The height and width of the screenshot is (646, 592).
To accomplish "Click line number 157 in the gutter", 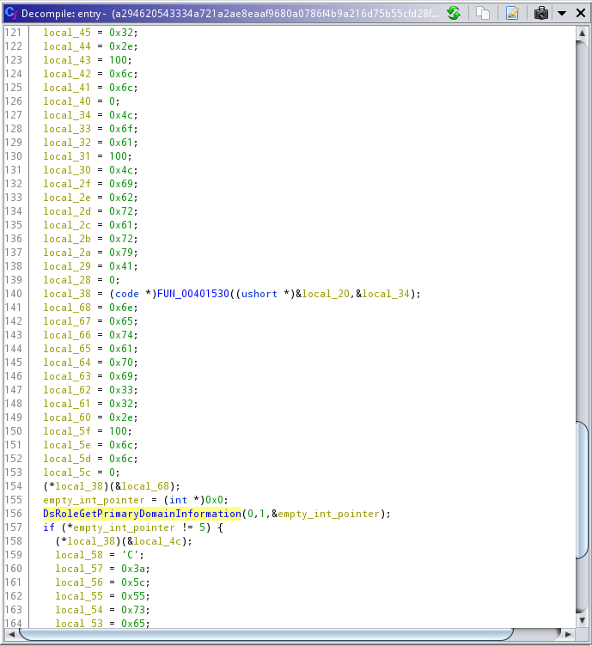I will click(14, 527).
